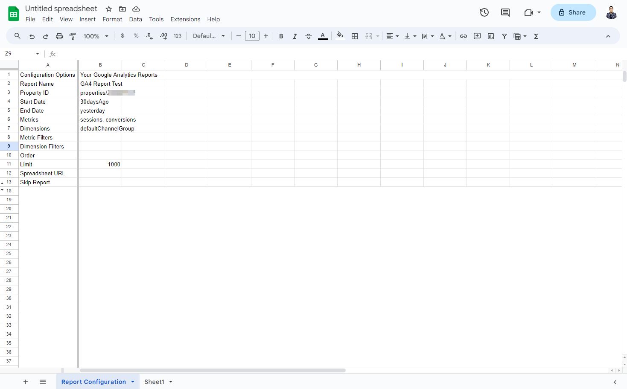Open the borders menu
627x389 pixels.
point(355,36)
